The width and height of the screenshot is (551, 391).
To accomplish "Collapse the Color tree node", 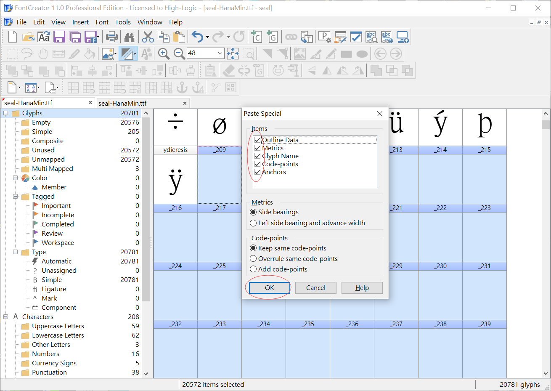I will 16,178.
